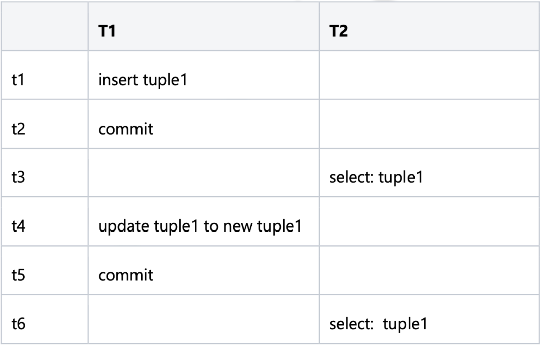Click the empty T2 cell in row t1
The image size is (542, 346).
click(429, 80)
